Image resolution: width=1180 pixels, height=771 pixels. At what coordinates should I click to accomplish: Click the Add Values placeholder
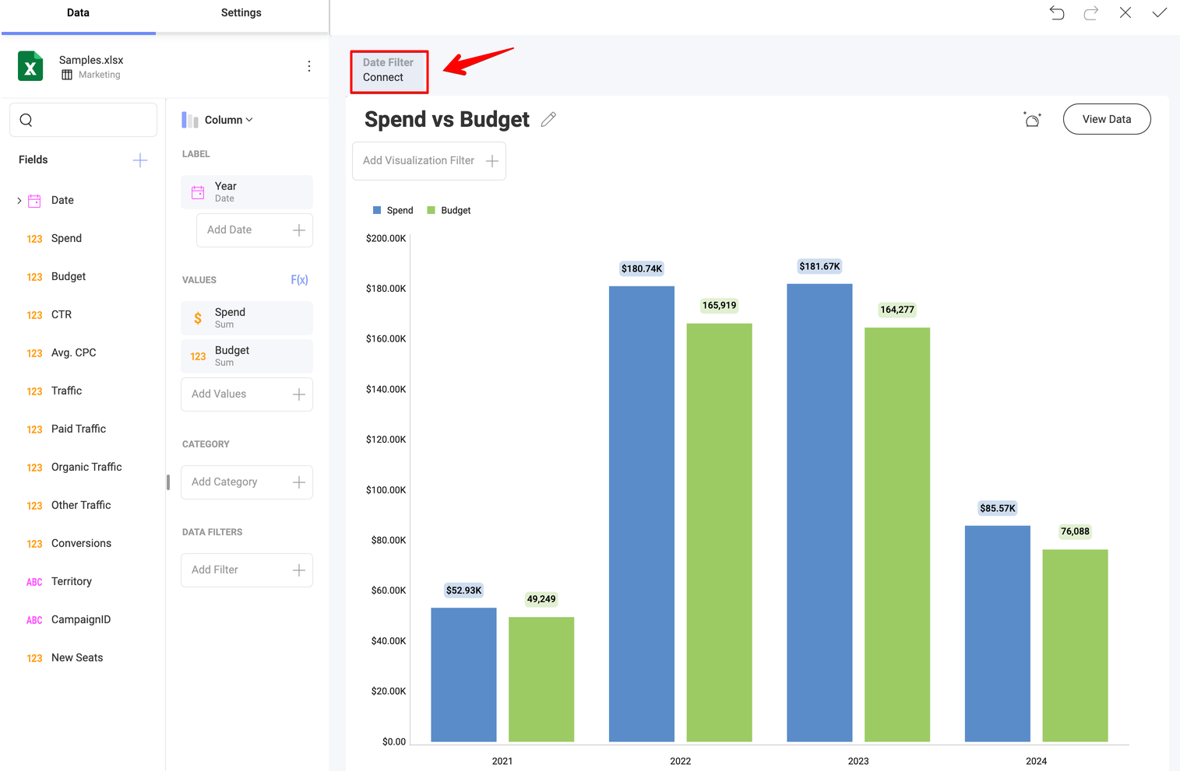click(247, 394)
